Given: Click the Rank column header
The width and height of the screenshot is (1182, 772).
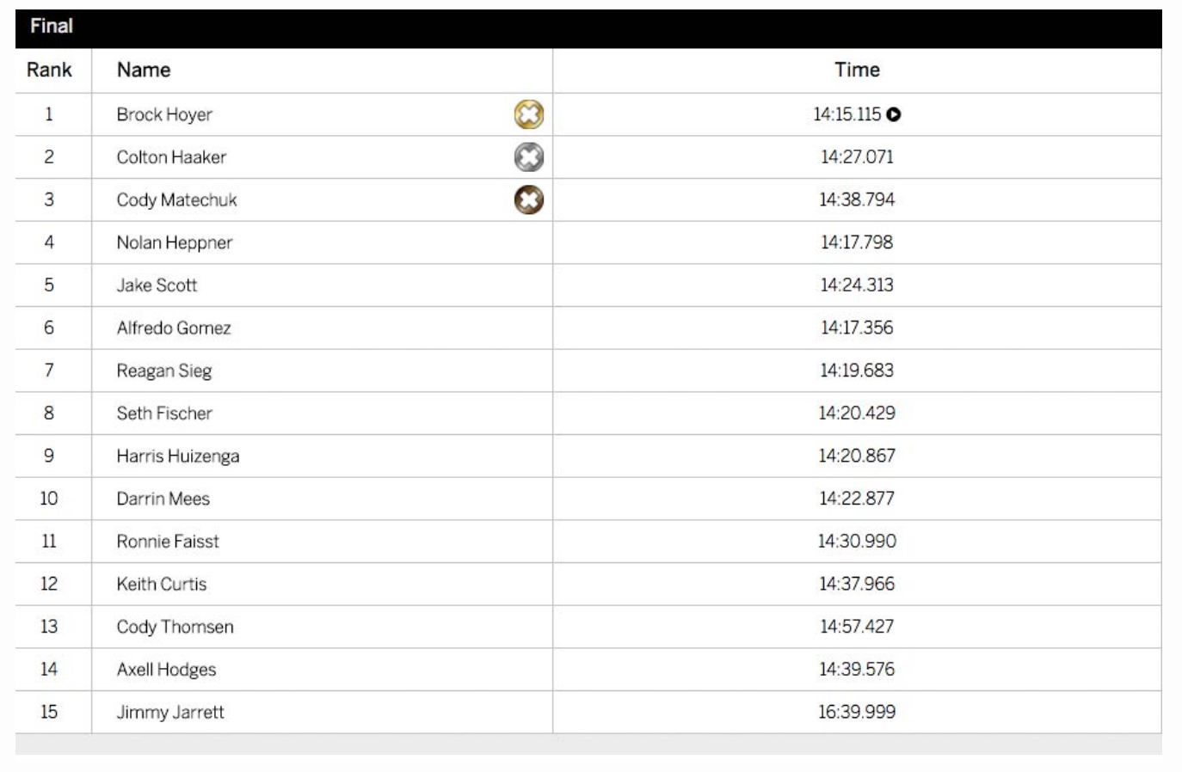Looking at the screenshot, I should click(49, 70).
